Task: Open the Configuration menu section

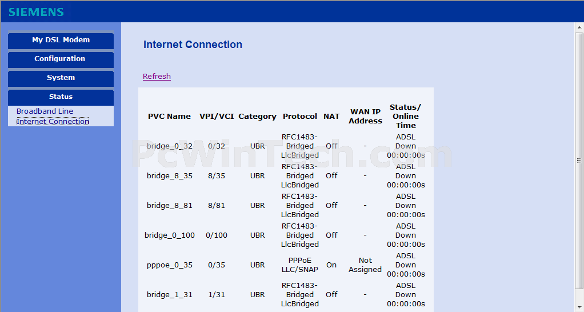Action: (x=61, y=59)
